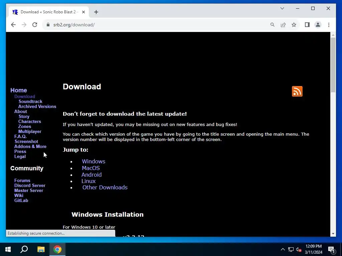View site info via the padlock icon
Image resolution: width=342 pixels, height=256 pixels.
48,25
